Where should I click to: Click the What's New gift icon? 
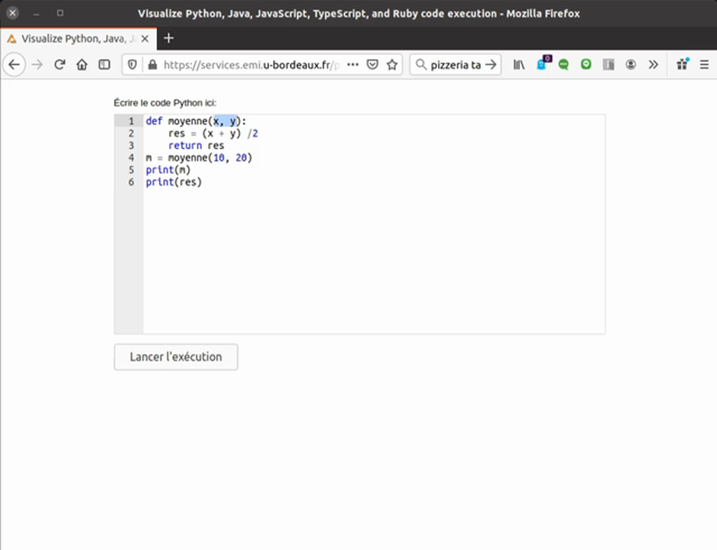[682, 65]
